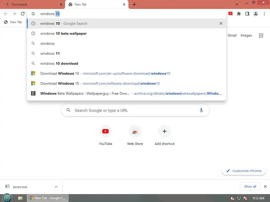This screenshot has height=202, width=270.
Task: Go forward using the forward arrow
Action: tap(14, 14)
